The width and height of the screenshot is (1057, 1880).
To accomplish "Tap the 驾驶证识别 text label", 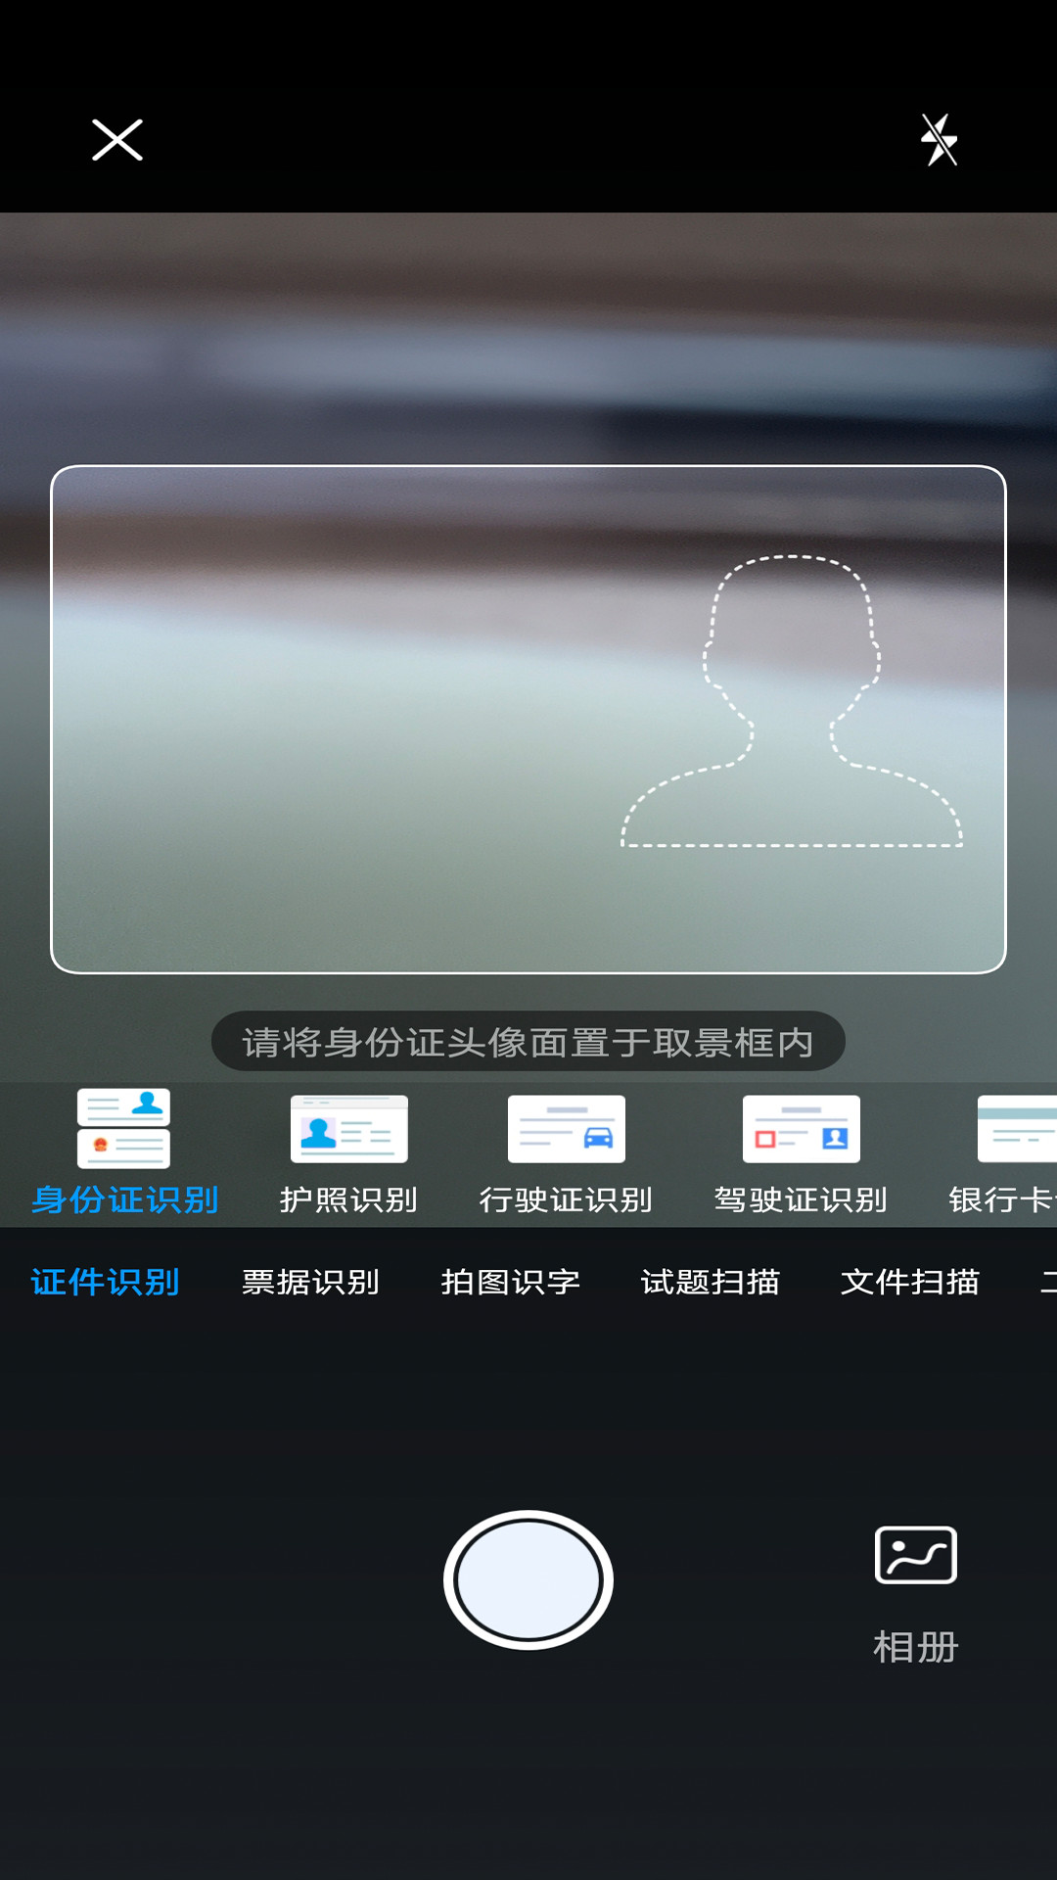I will [801, 1199].
